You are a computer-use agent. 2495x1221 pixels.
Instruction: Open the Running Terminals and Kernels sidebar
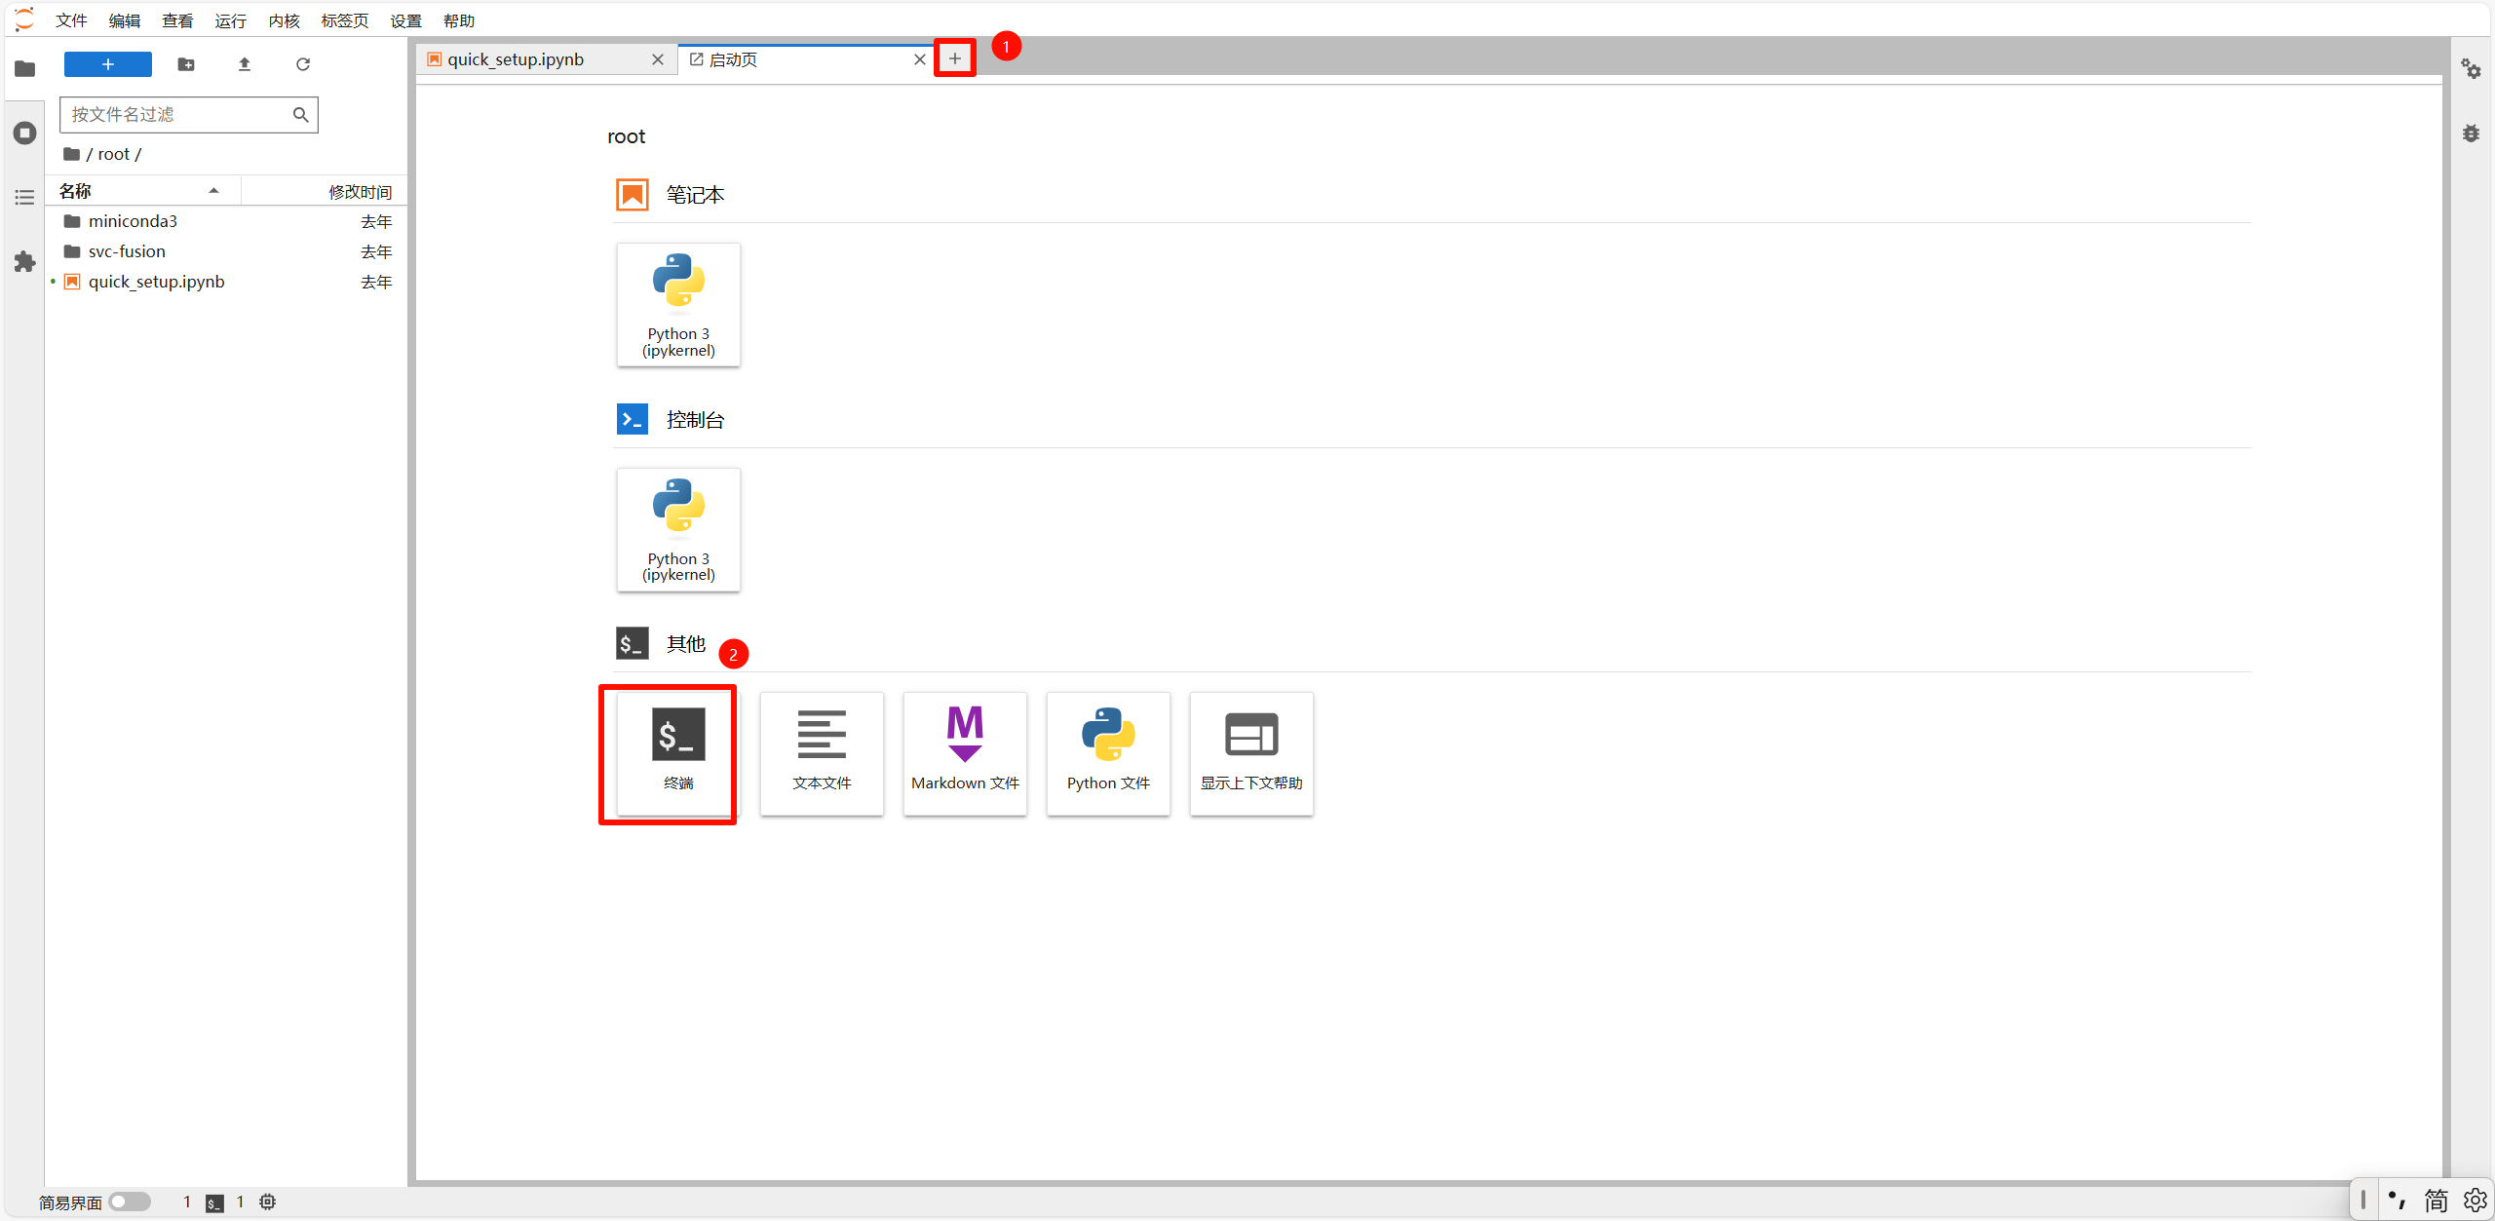pyautogui.click(x=24, y=133)
